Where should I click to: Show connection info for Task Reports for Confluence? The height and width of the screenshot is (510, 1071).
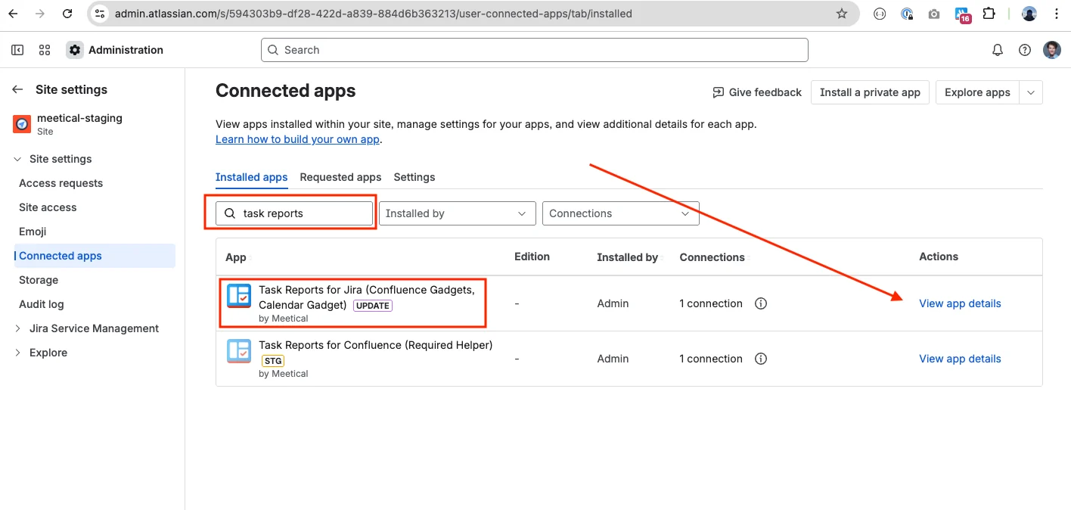[761, 359]
